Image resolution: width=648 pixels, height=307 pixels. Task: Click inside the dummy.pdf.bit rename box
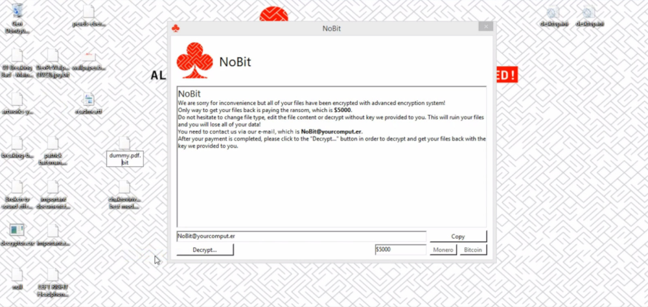124,159
